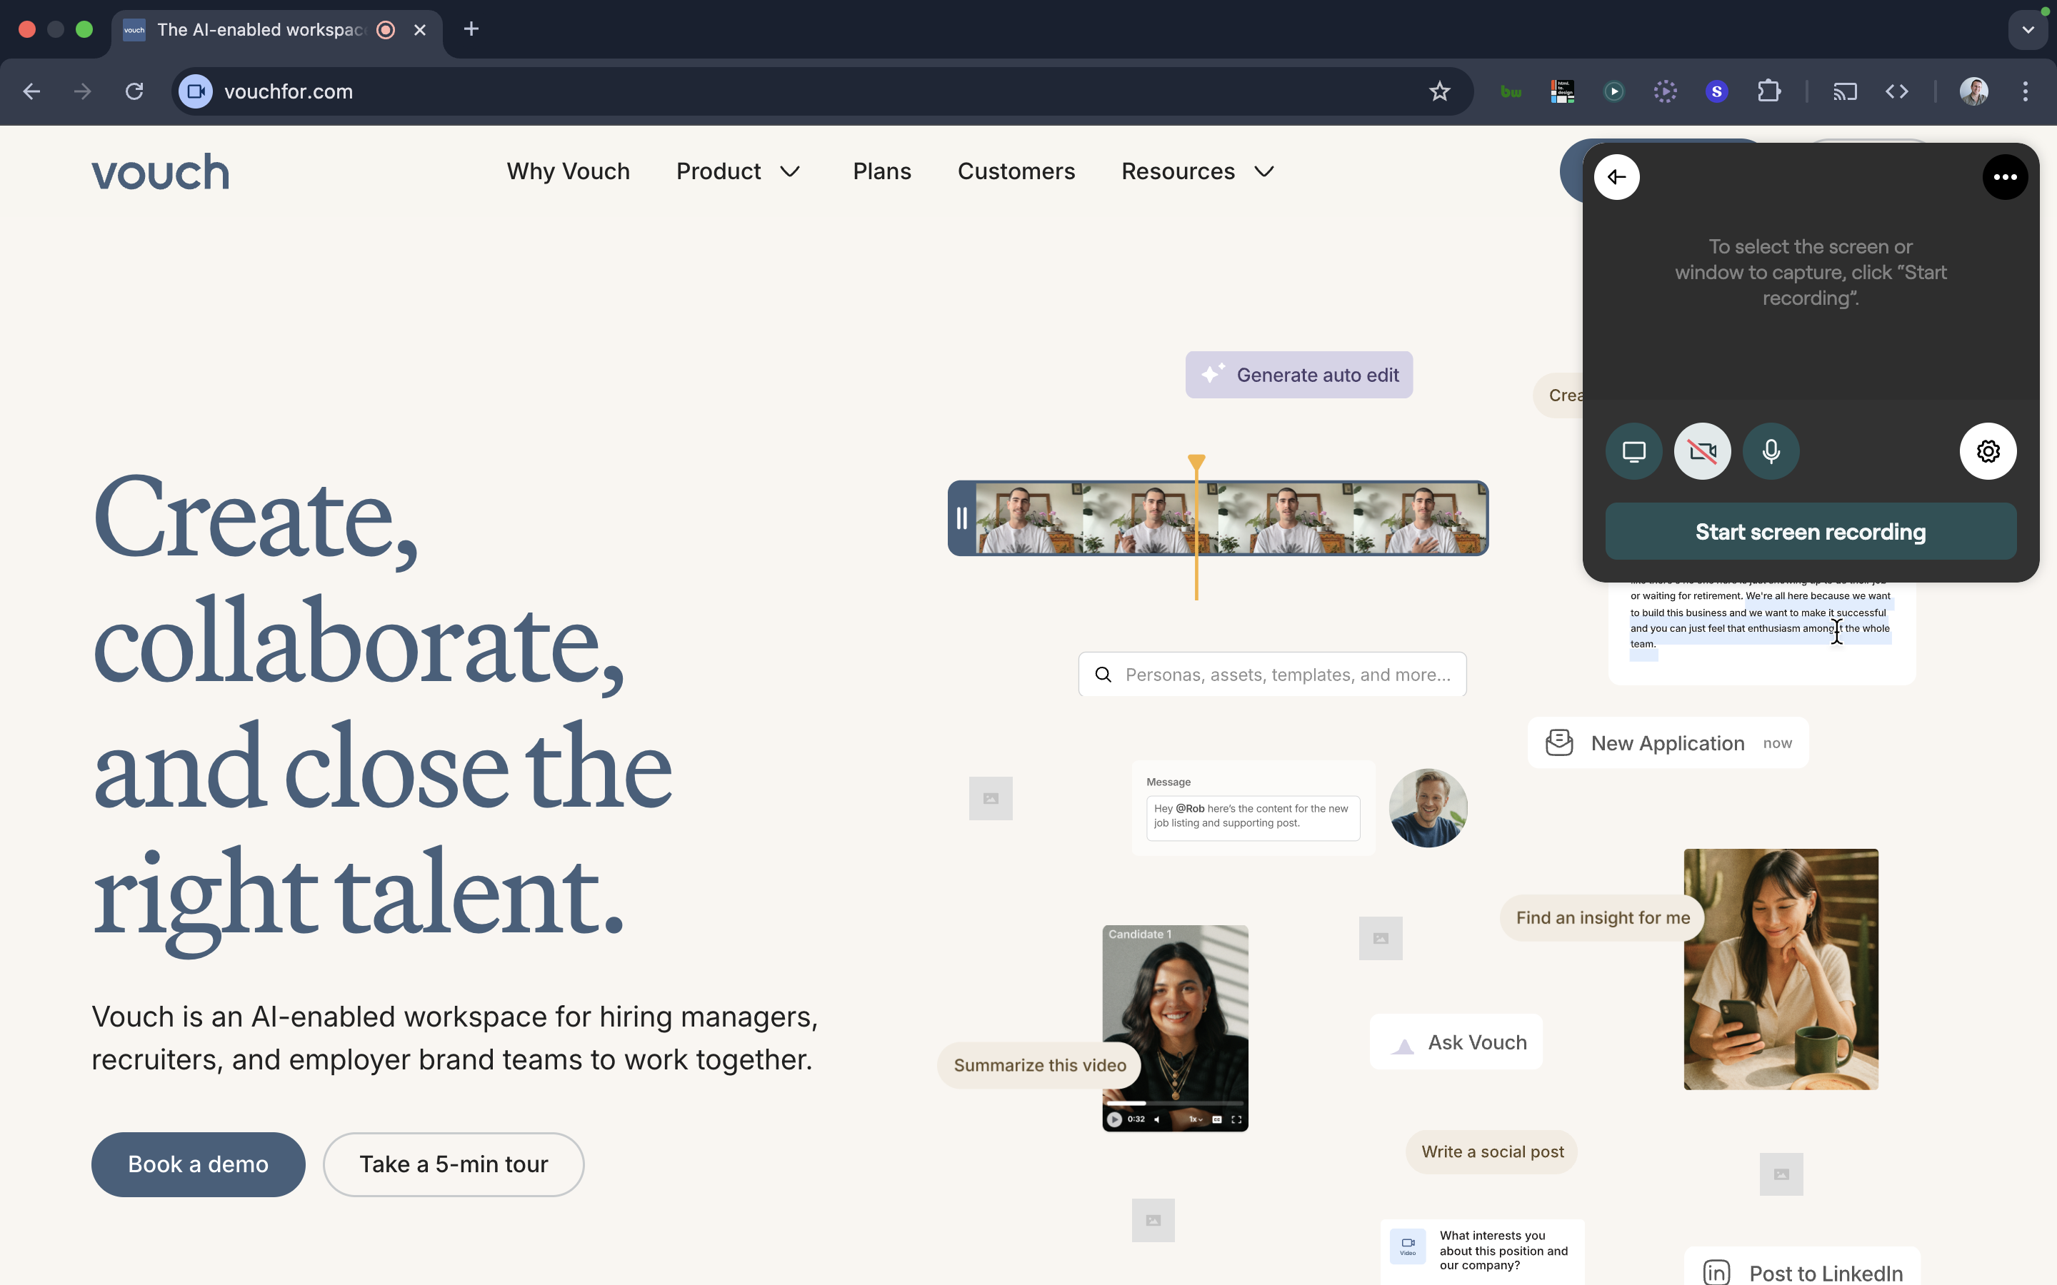The image size is (2057, 1285).
Task: Click the message box mentioning @Rob
Action: click(x=1253, y=817)
